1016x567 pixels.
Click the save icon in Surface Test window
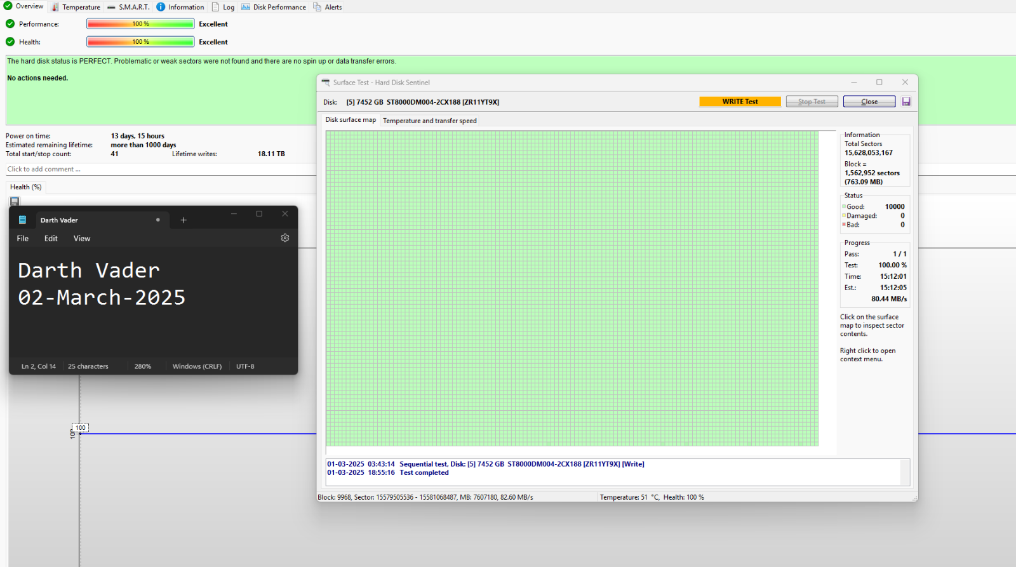pos(906,102)
